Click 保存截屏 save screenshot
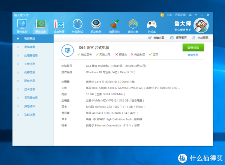 [178, 38]
